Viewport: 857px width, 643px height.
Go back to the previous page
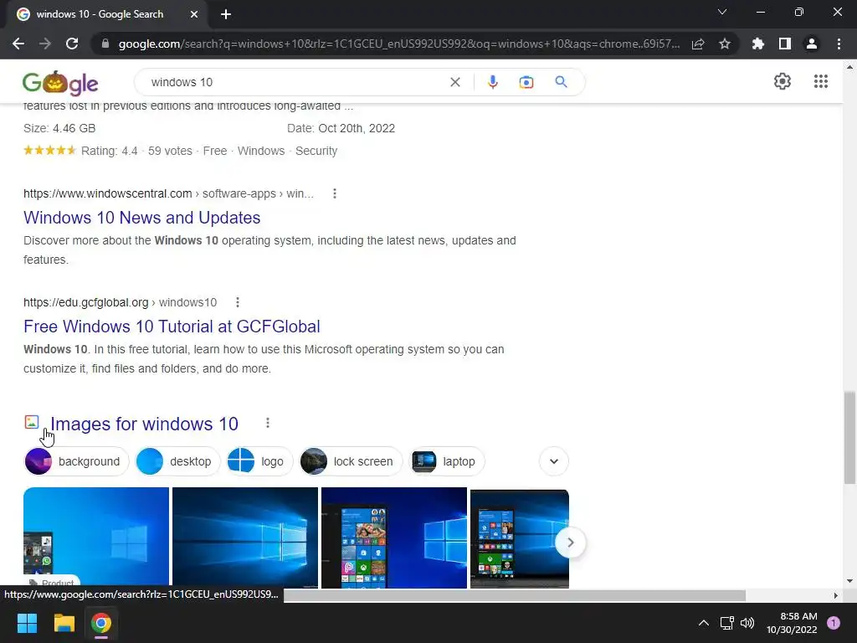pos(18,44)
